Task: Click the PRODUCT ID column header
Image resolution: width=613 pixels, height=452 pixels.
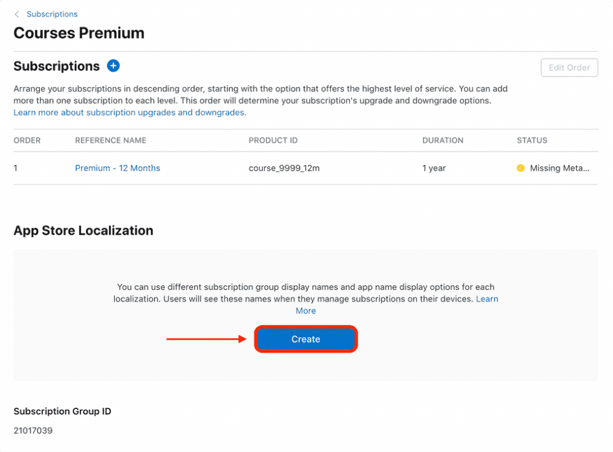Action: click(273, 140)
